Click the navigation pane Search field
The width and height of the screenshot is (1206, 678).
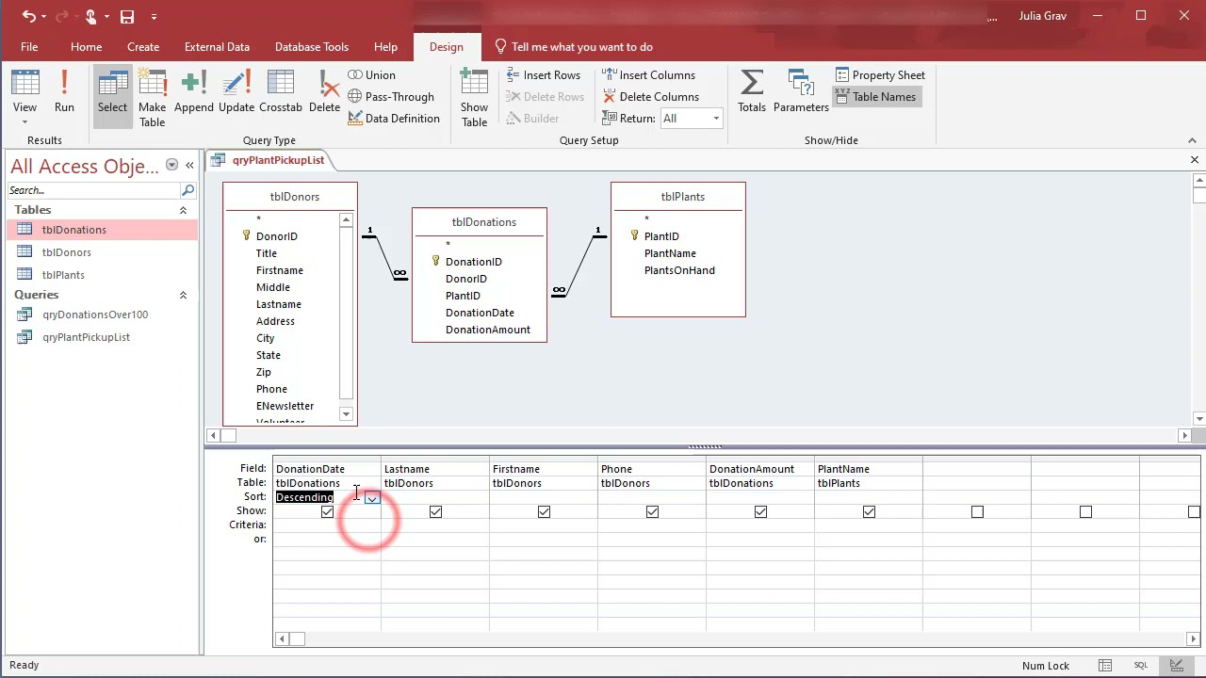[x=93, y=190]
